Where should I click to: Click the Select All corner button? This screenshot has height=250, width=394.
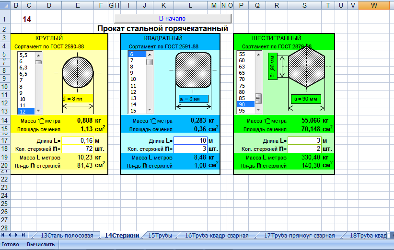5,5
